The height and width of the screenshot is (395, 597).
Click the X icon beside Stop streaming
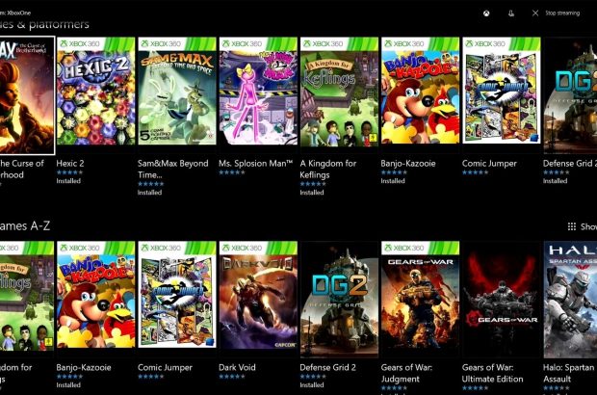535,13
